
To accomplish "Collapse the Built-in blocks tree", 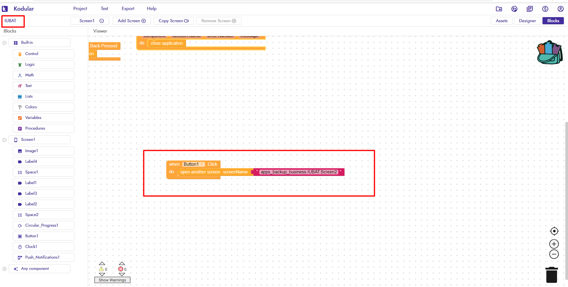I will click(4, 43).
